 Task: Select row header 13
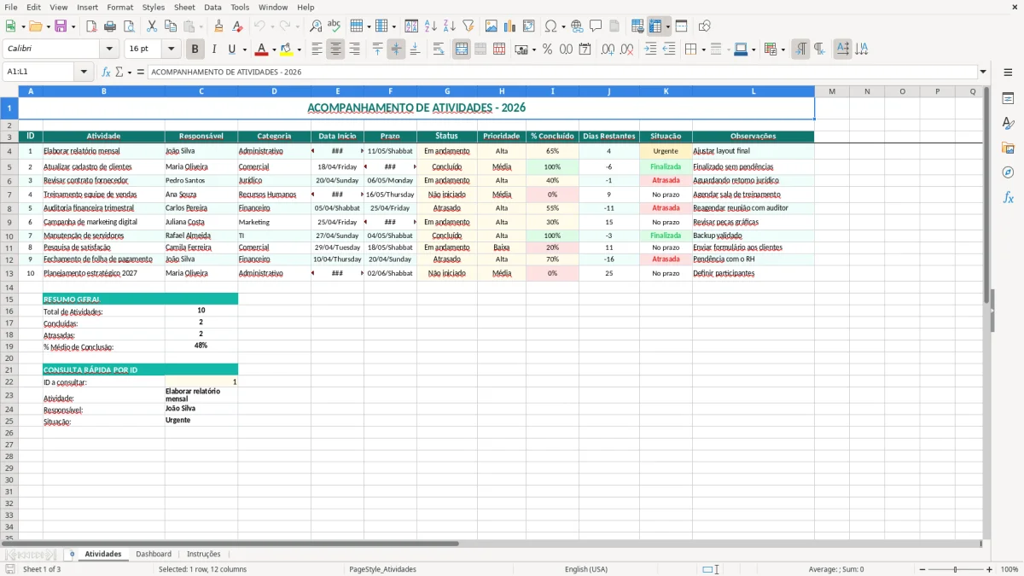pyautogui.click(x=9, y=274)
